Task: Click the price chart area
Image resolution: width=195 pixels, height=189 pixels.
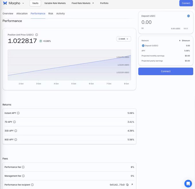Action: click(x=69, y=65)
